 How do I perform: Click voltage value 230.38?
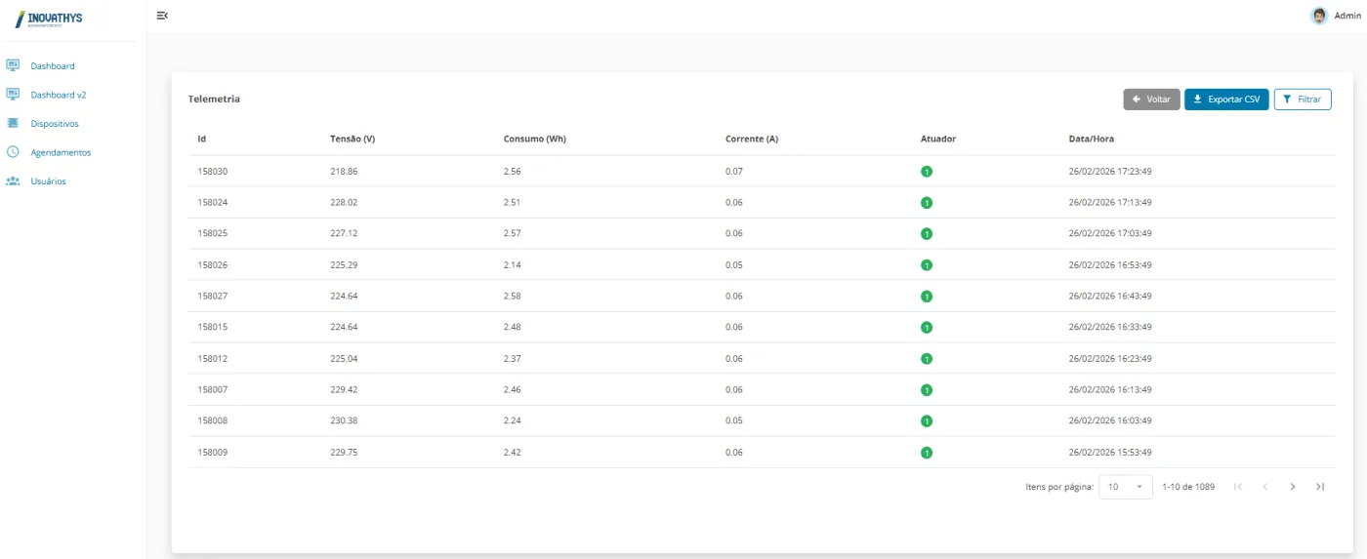(x=344, y=420)
